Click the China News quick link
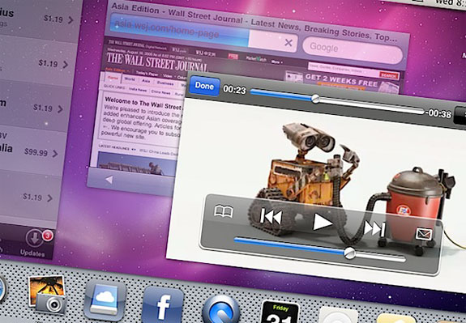This screenshot has width=466, height=323. [160, 92]
